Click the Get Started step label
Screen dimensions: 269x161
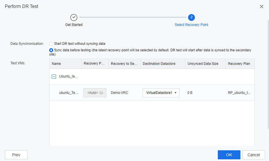tap(74, 25)
